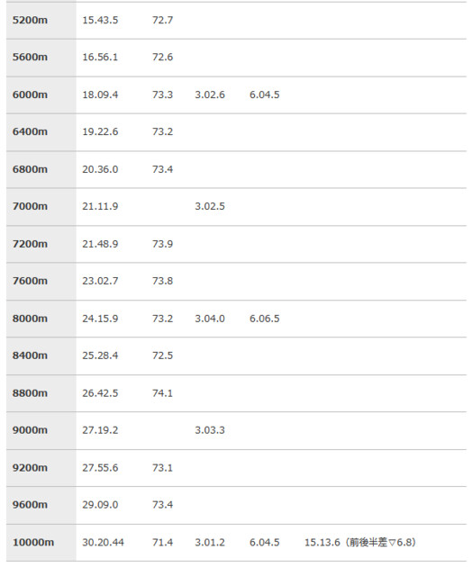Select the 6800m row header
The width and height of the screenshot is (472, 567).
41,169
